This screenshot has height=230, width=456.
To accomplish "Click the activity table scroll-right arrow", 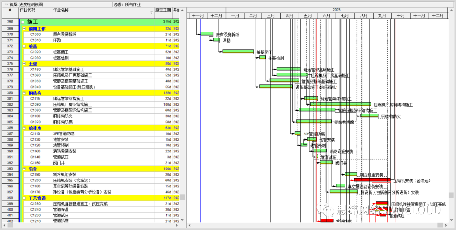I will (176, 225).
